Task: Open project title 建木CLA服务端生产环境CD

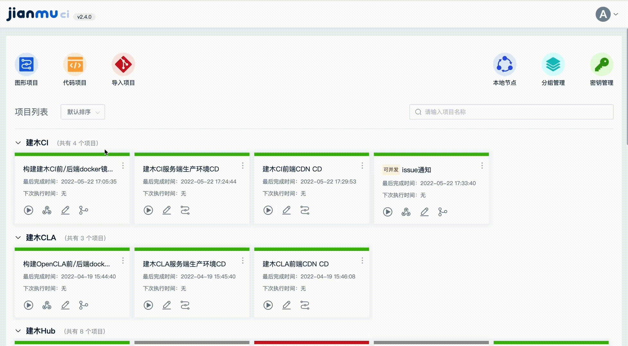Action: pyautogui.click(x=184, y=264)
